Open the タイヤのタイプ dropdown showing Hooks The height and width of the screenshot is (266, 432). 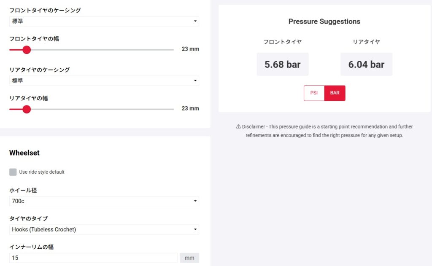tap(104, 229)
